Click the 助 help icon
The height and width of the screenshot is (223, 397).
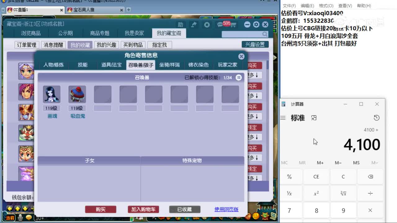coord(181,25)
